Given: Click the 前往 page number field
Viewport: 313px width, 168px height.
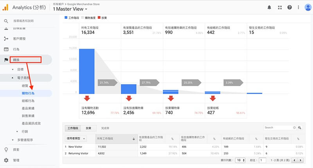Looking at the screenshot, I should click(x=263, y=160).
